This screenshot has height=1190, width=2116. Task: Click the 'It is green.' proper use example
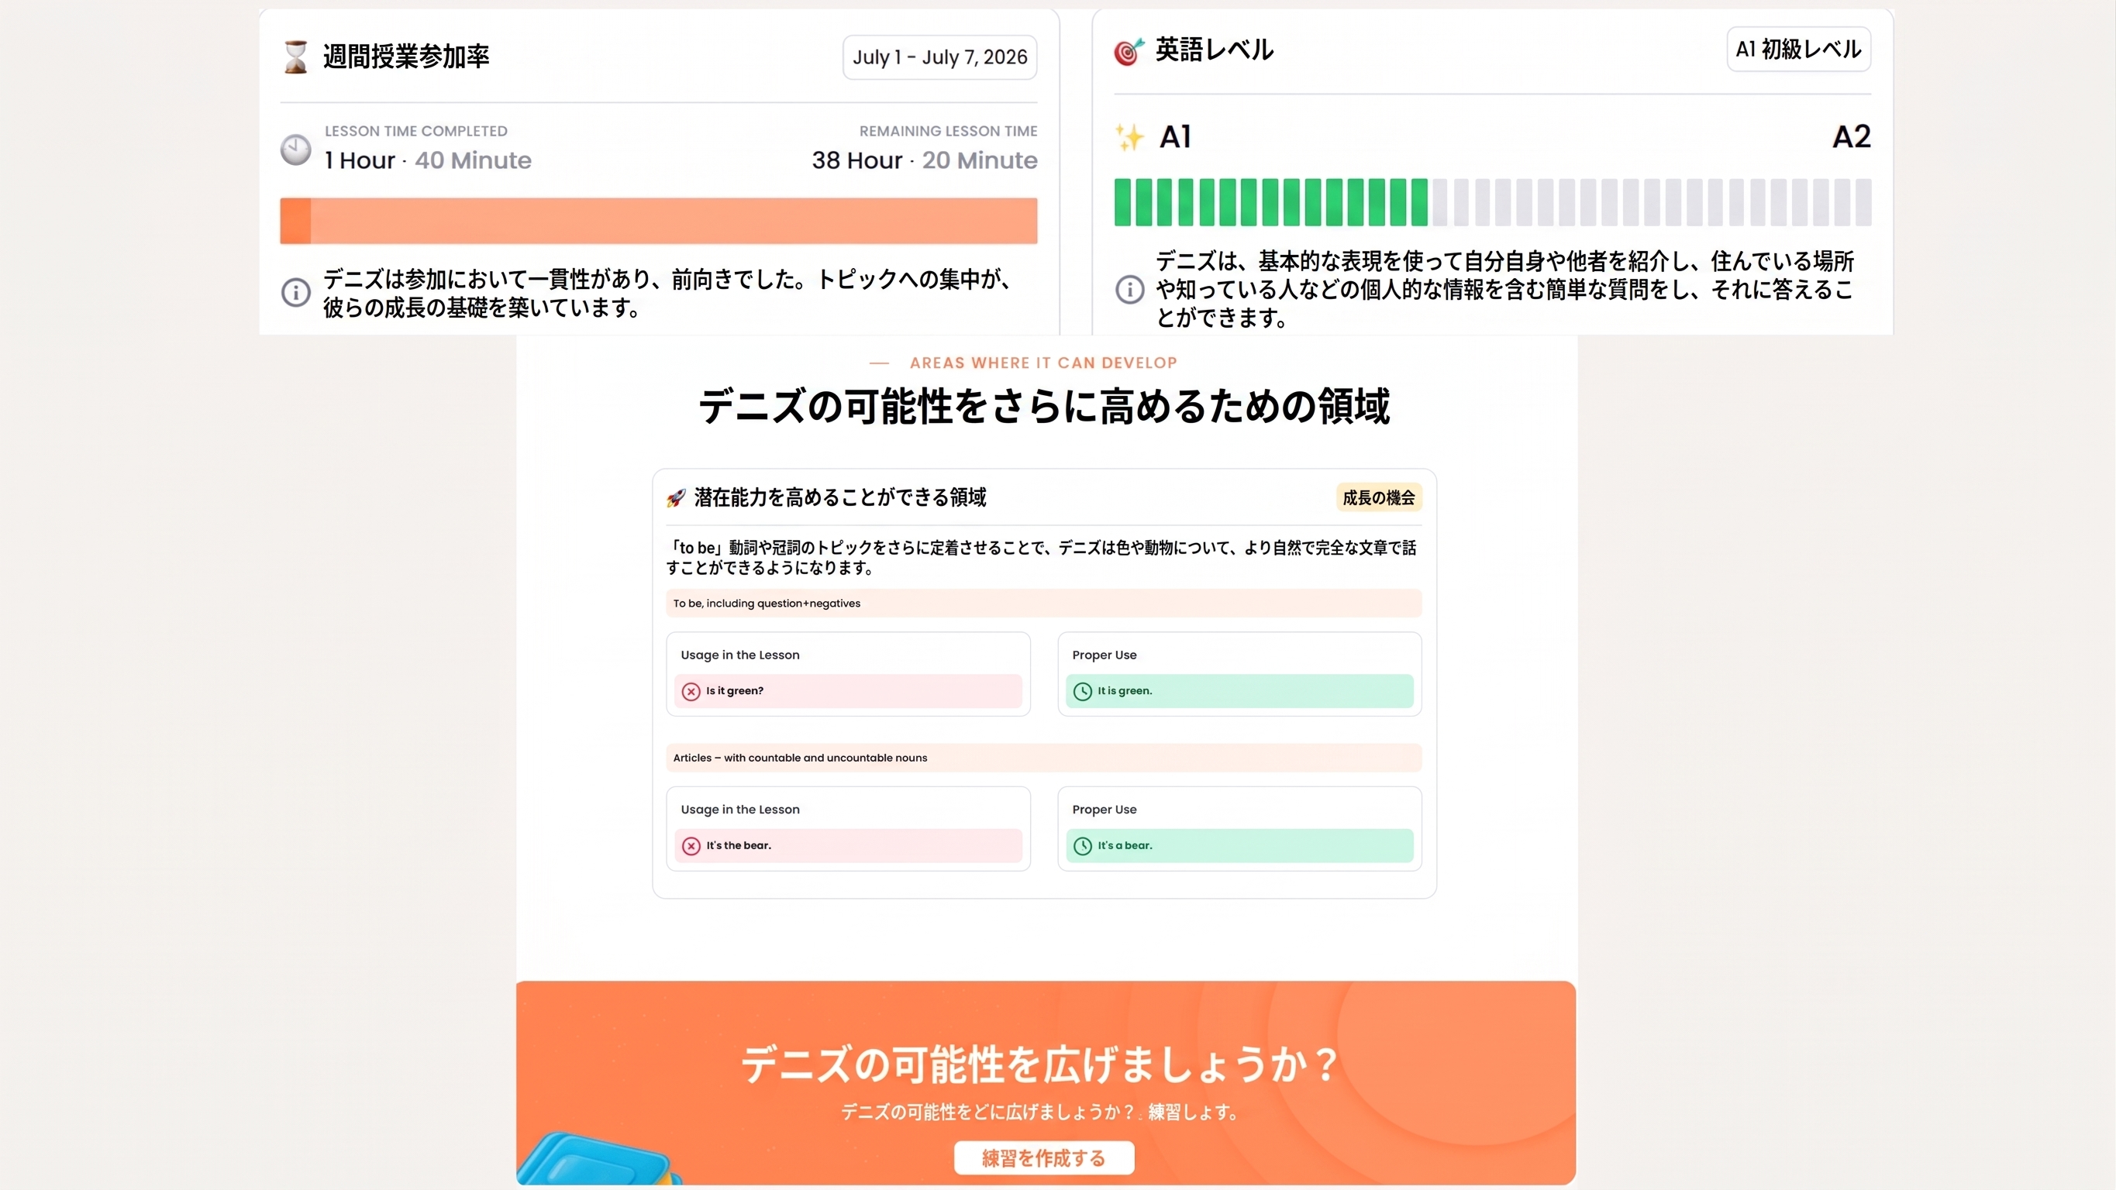(1239, 692)
